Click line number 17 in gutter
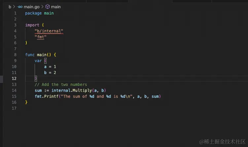 (x=14, y=108)
